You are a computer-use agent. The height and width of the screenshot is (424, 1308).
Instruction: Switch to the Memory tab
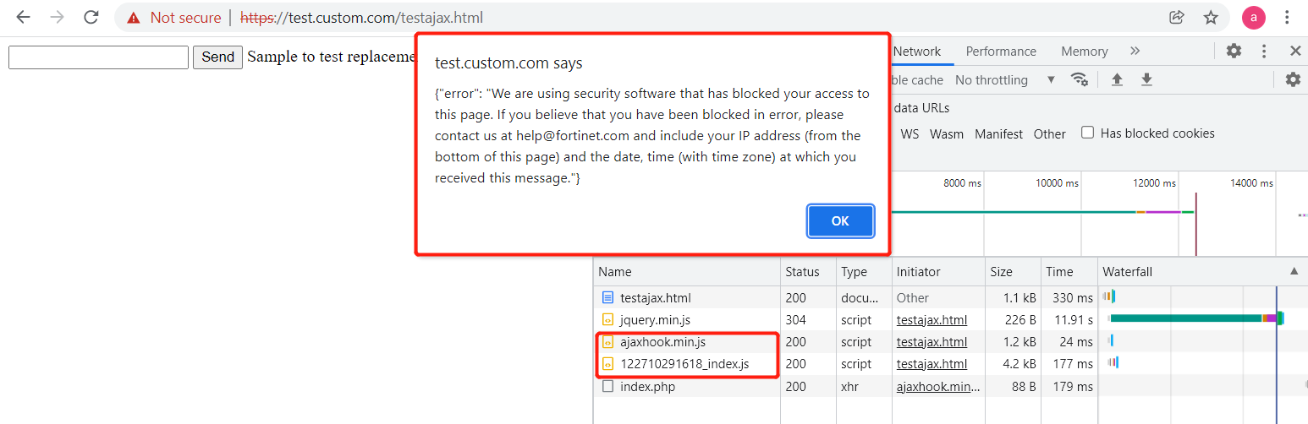[x=1084, y=51]
